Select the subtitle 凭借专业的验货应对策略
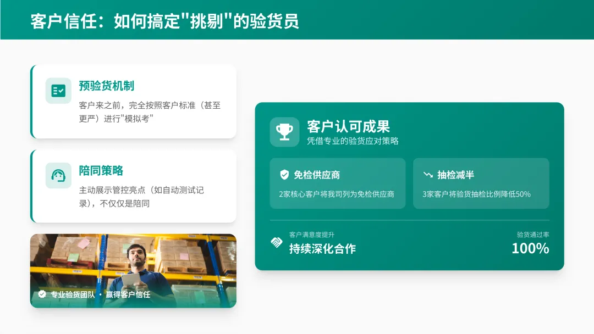594x334 pixels. click(x=353, y=141)
